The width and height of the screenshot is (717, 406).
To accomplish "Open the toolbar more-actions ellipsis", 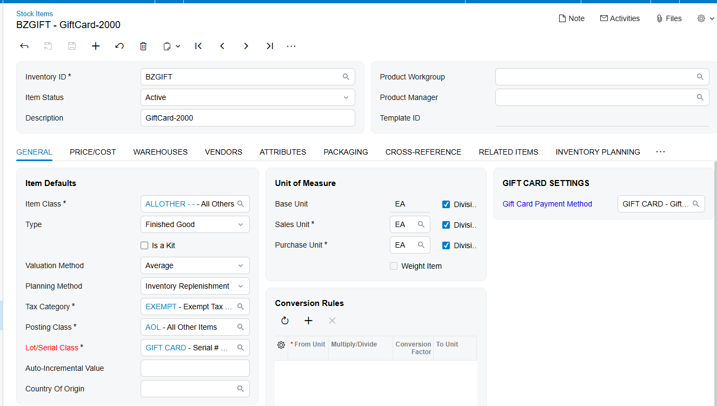I will [291, 46].
